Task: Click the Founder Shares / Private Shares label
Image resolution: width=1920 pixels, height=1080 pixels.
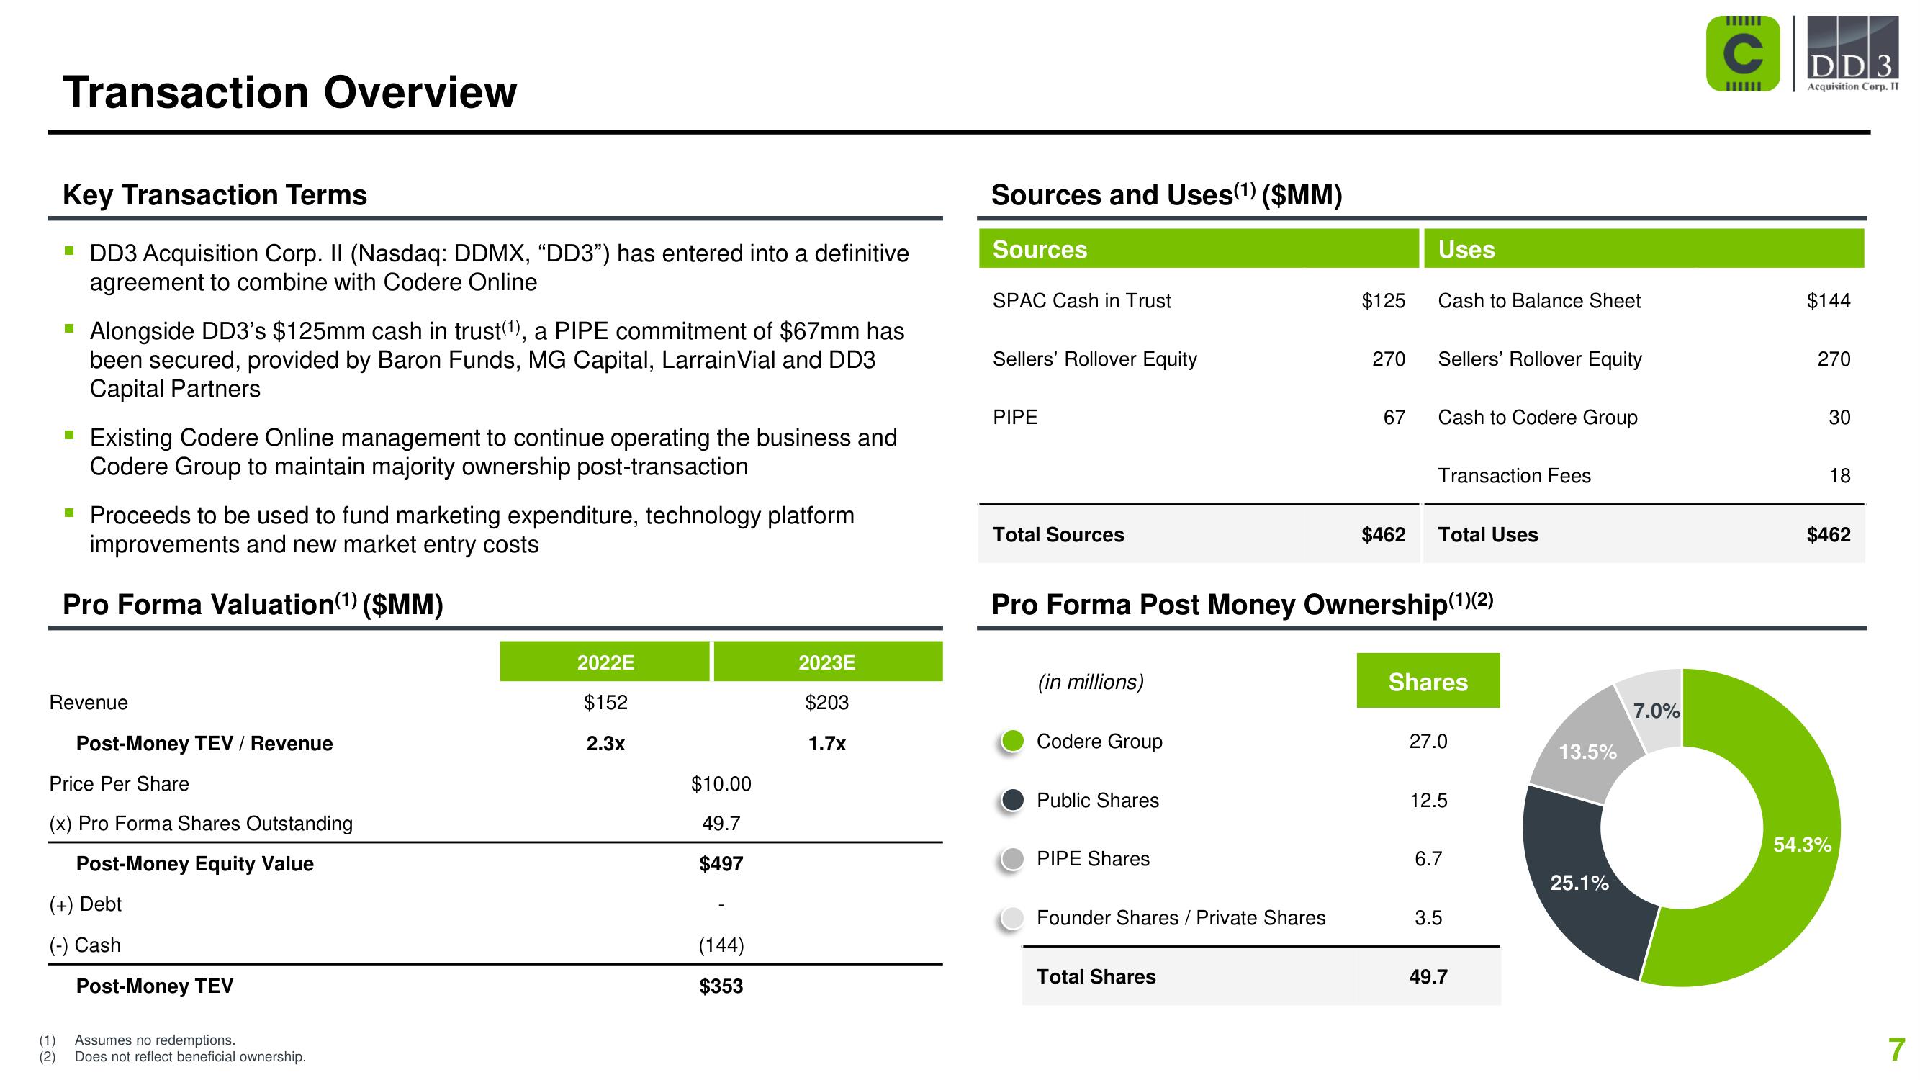Action: pos(1181,917)
